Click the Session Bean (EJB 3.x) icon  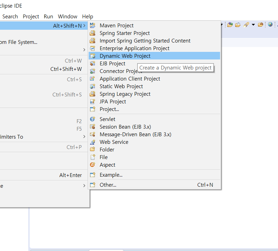(x=92, y=127)
